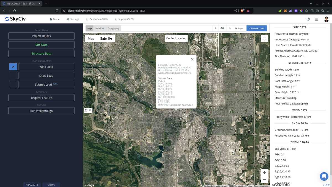Uncheck the Wind Load checkbox
This screenshot has height=187, width=332.
click(x=13, y=66)
